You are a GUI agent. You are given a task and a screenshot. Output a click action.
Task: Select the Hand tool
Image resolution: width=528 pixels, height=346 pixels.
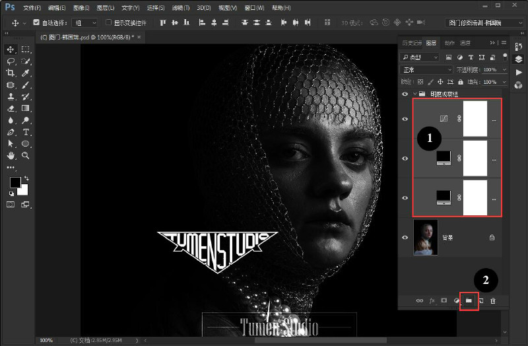[11, 155]
